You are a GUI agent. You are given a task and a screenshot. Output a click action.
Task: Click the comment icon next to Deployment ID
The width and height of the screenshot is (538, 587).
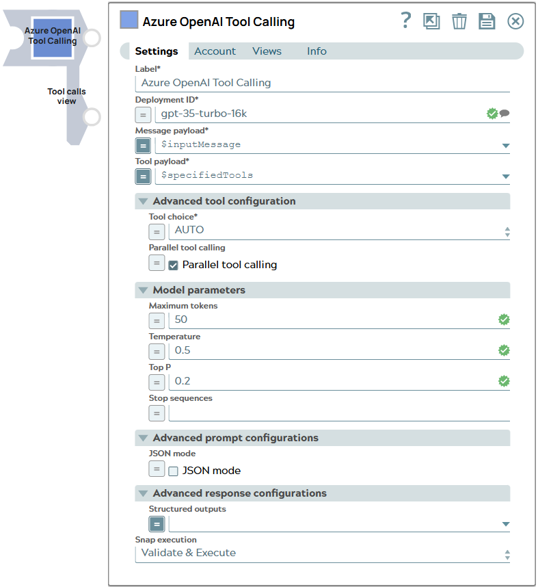[505, 114]
